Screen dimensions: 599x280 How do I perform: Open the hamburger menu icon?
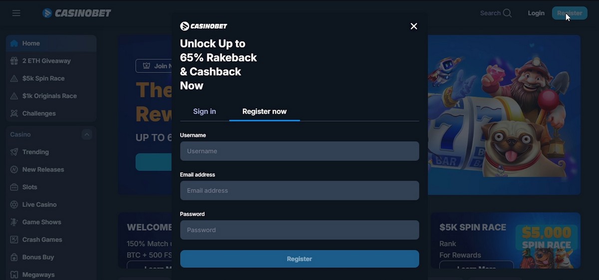tap(16, 13)
